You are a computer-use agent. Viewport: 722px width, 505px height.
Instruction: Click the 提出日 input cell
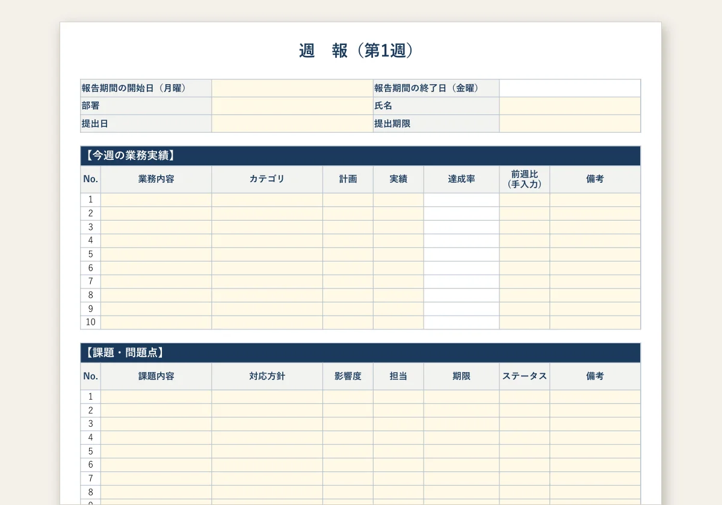[x=292, y=124]
